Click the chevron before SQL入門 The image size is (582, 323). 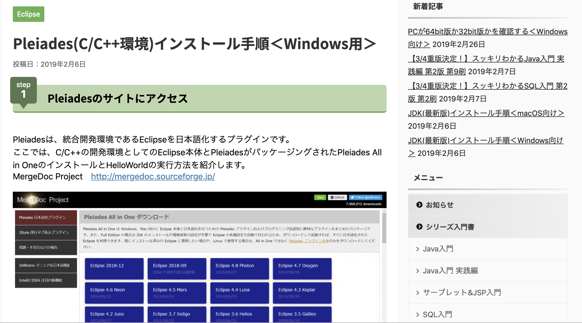[418, 315]
